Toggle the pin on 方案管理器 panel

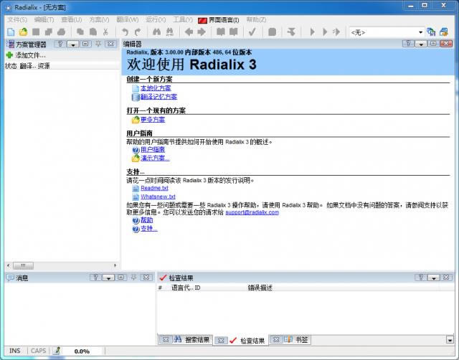pyautogui.click(x=98, y=44)
